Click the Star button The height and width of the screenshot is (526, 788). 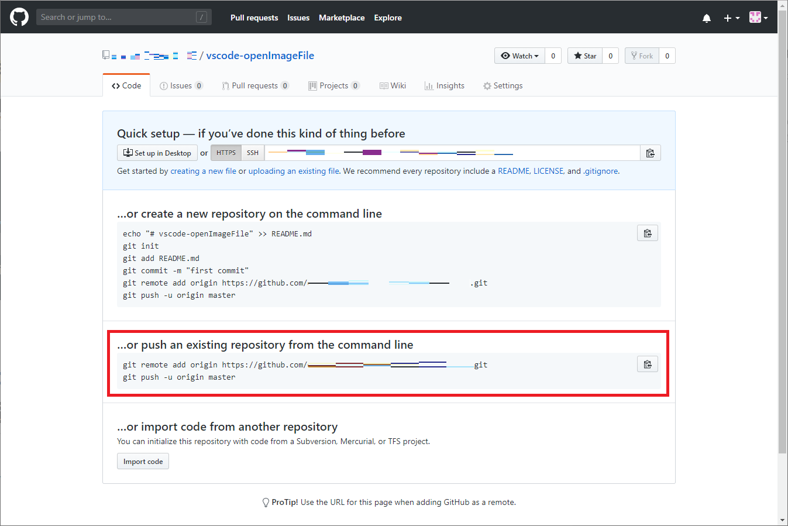tap(585, 56)
